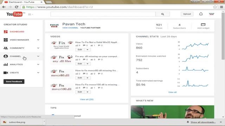Open the Edit dropdown arrow for the msvcr100.dll video
The width and height of the screenshot is (225, 126).
tap(88, 92)
